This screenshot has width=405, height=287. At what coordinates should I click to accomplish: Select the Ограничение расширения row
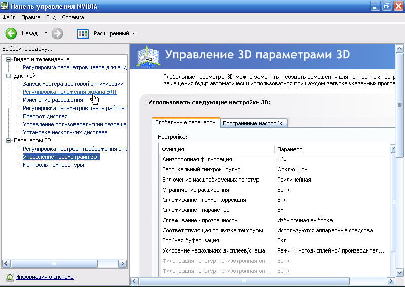point(275,190)
